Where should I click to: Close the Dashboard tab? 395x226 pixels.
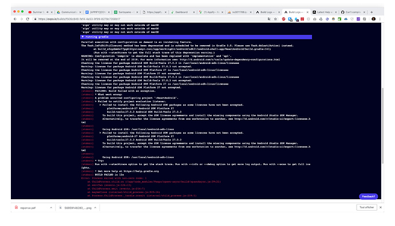tap(194, 12)
